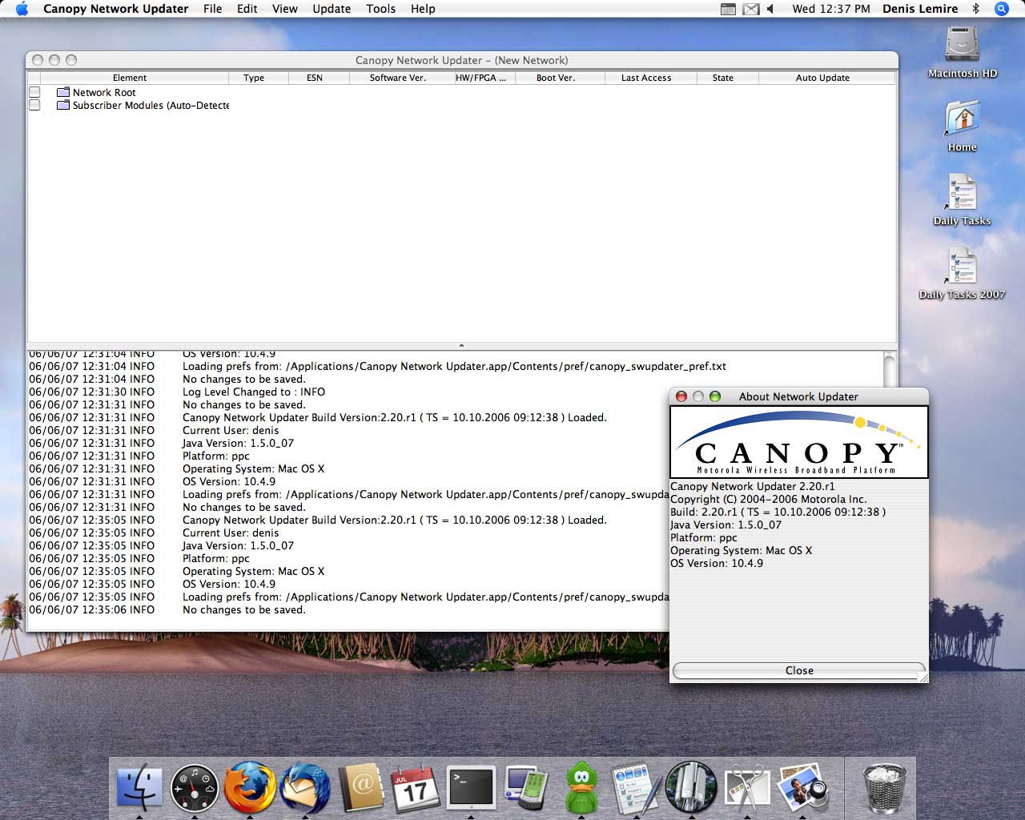
Task: Click the mail envelope menu bar icon
Action: [750, 9]
